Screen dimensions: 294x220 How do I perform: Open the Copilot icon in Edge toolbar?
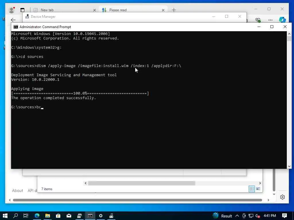[283, 20]
